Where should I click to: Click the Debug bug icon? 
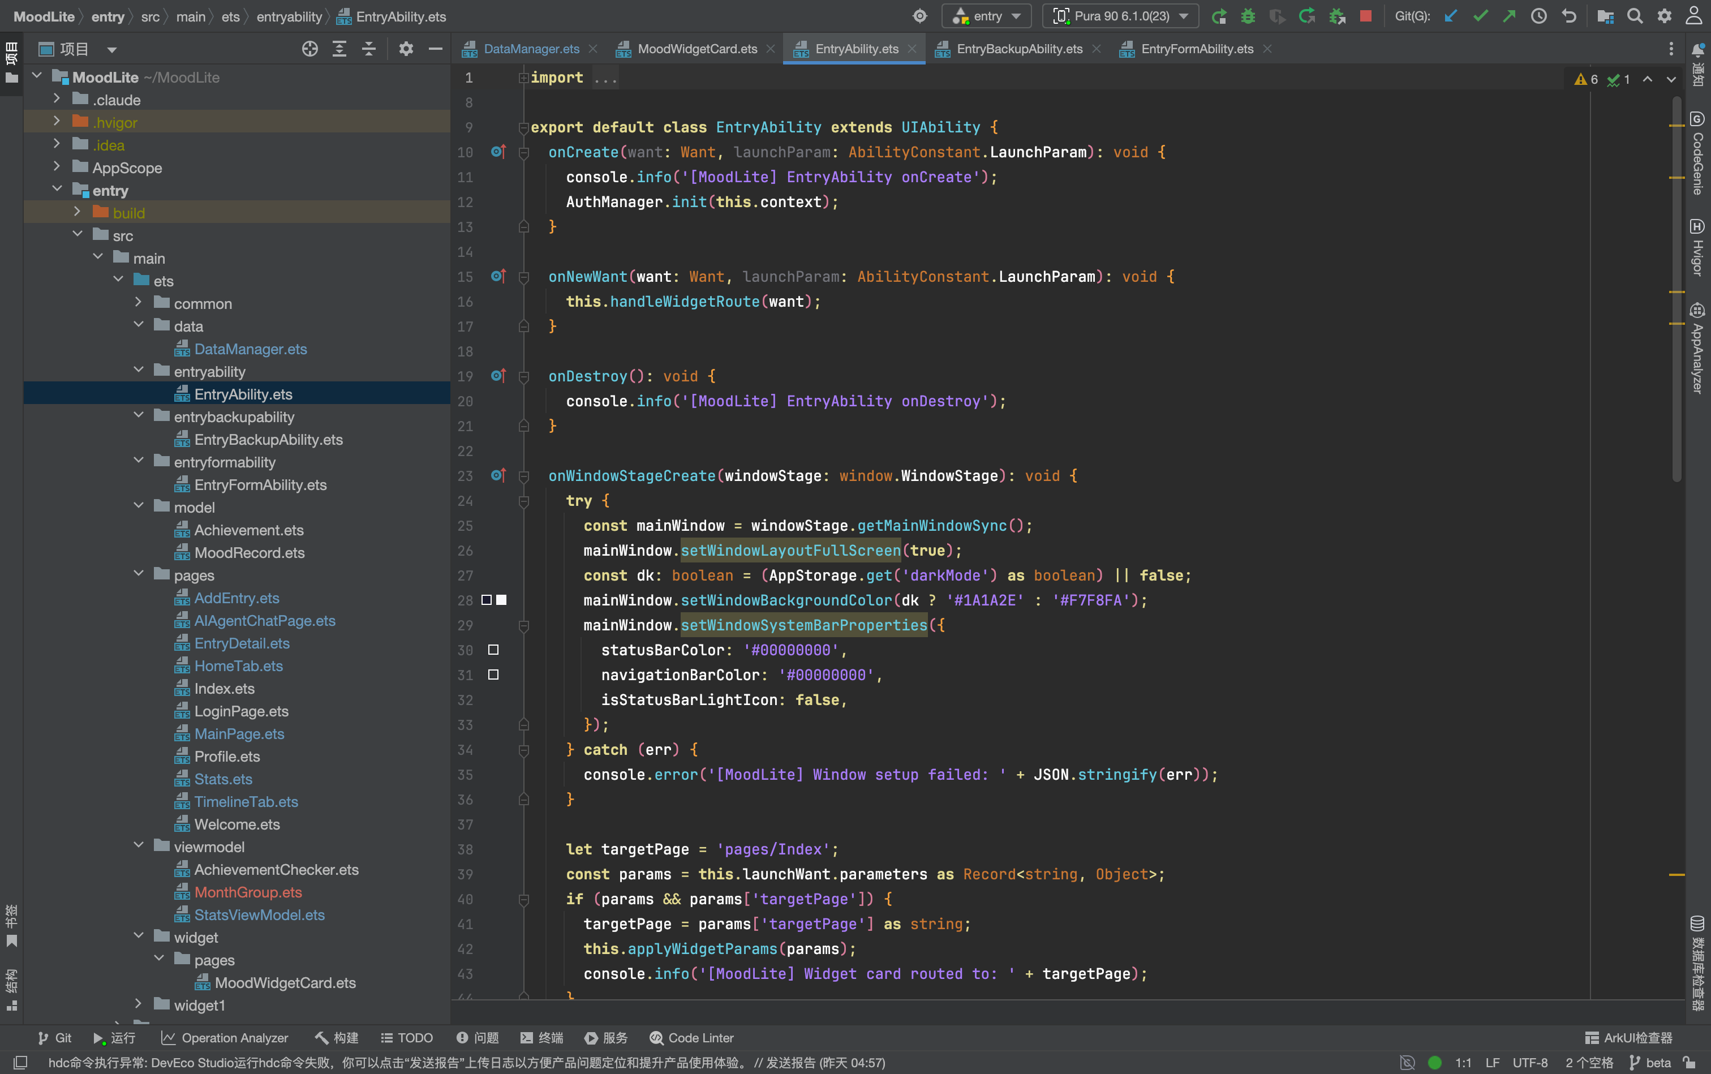[x=1248, y=16]
